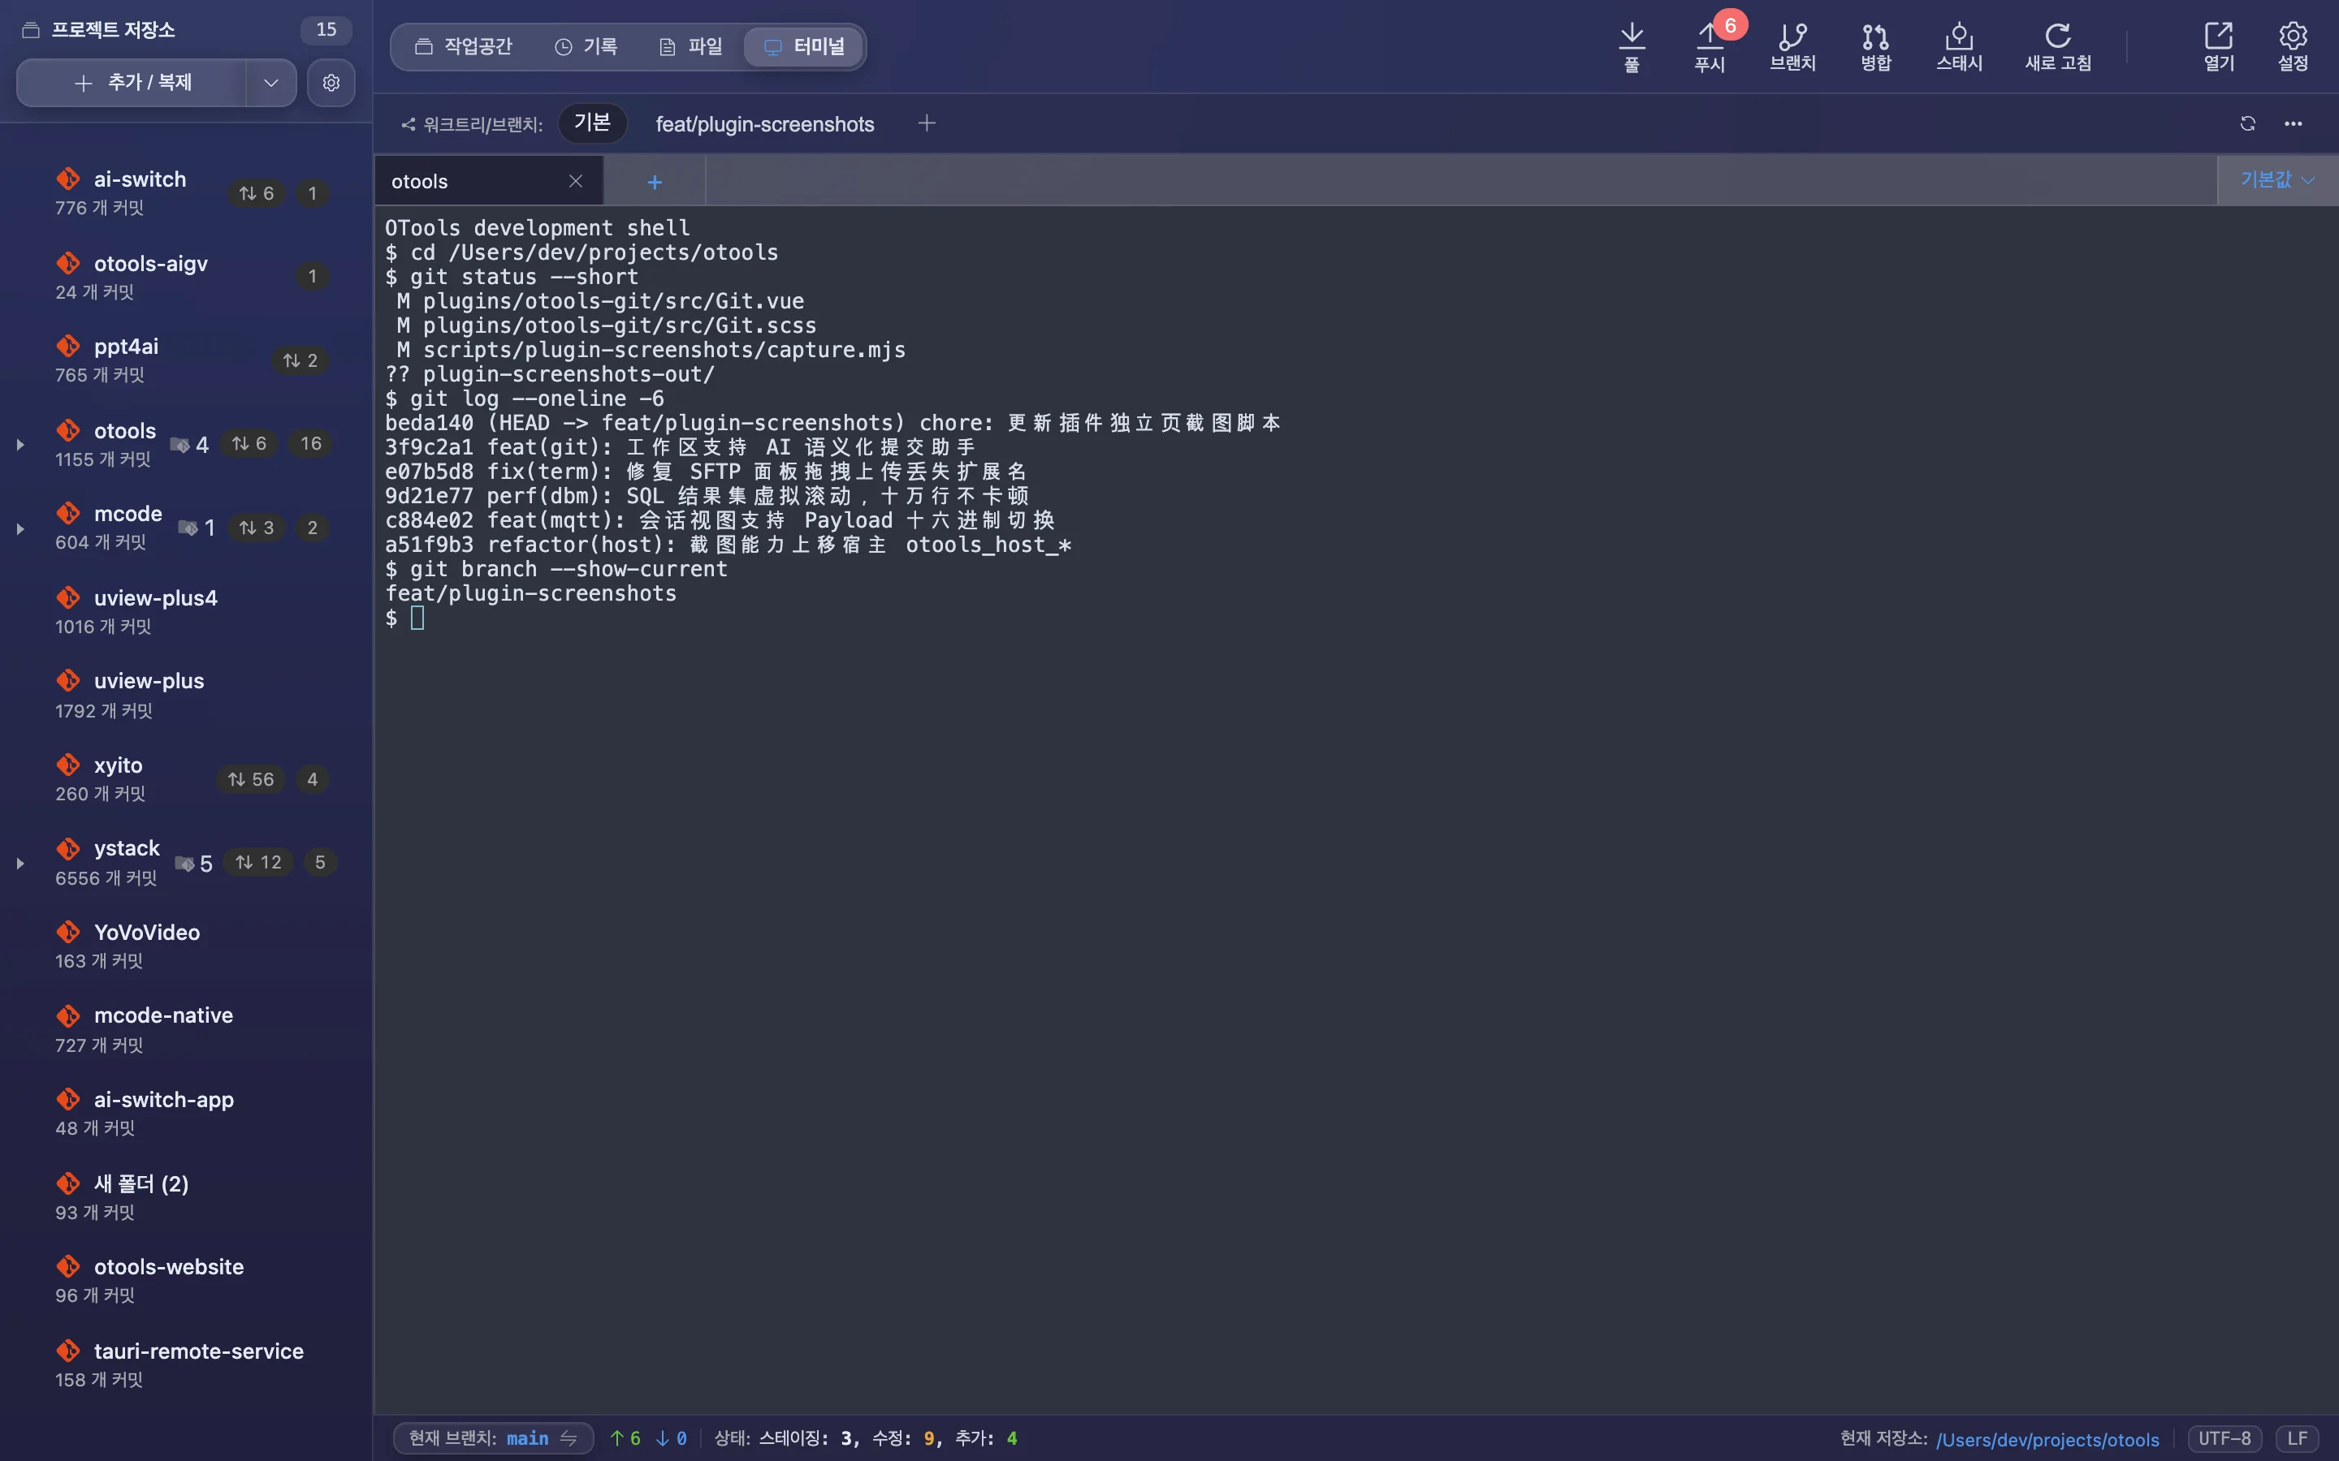Click the UTF-8 encoding indicator

pos(2224,1437)
